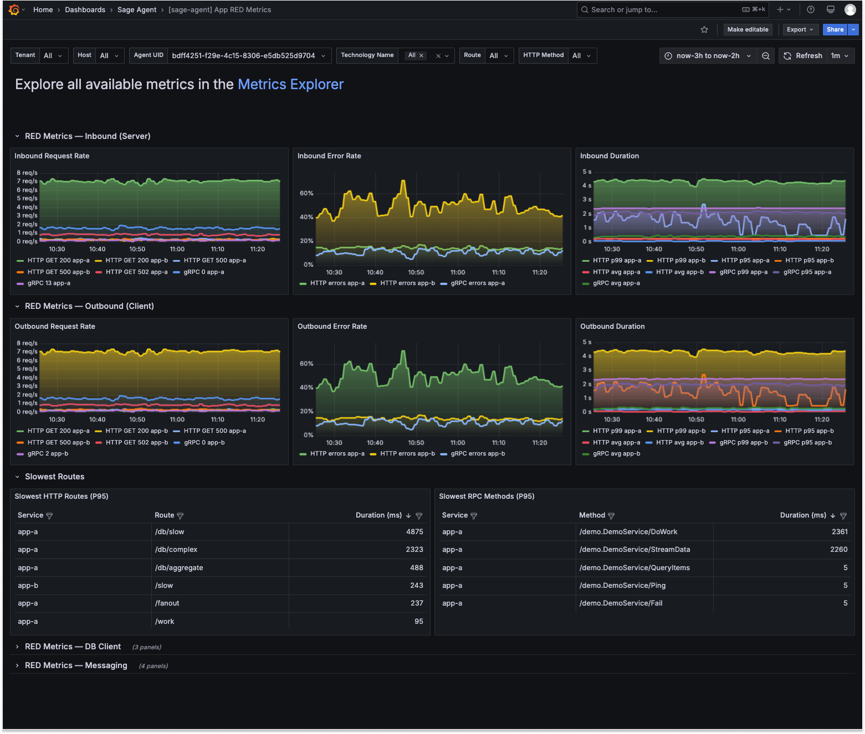Filter the Route column in HTTP routes table

click(180, 516)
